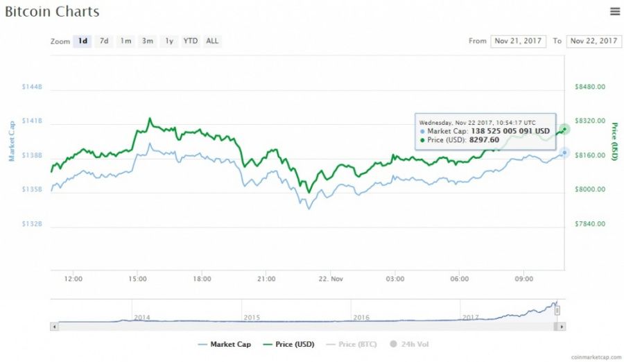
Task: Select the 1y zoom range
Action: 169,41
